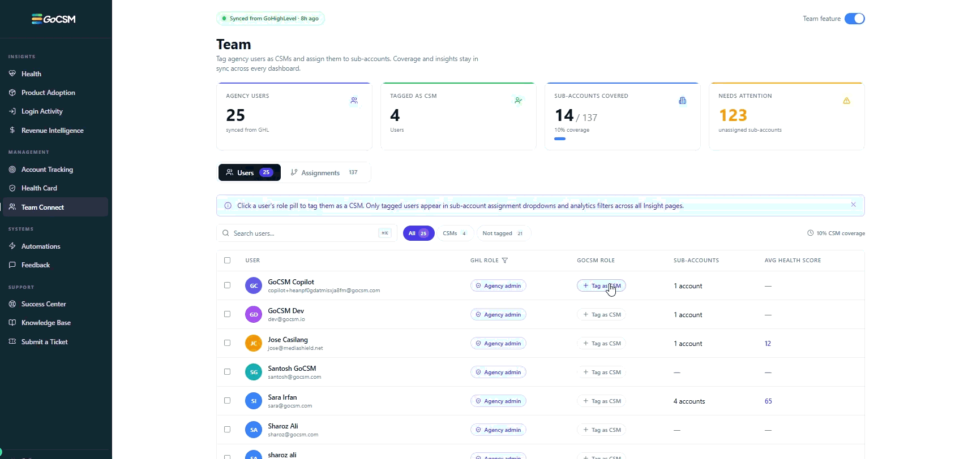Click Sara Irfan's health score 65
Screen dimensions: 968x459
[768, 401]
